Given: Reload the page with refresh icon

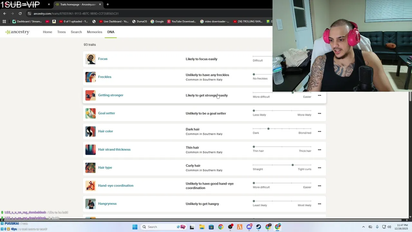Looking at the screenshot, I should [x=20, y=14].
